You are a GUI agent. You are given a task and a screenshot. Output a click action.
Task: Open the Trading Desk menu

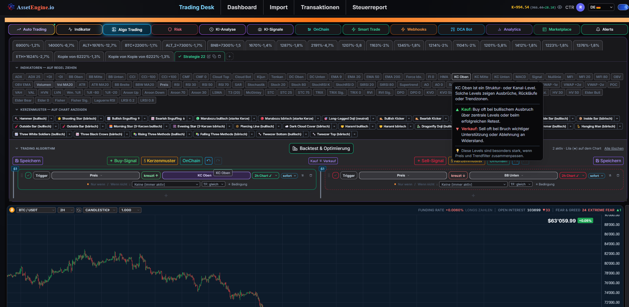196,7
